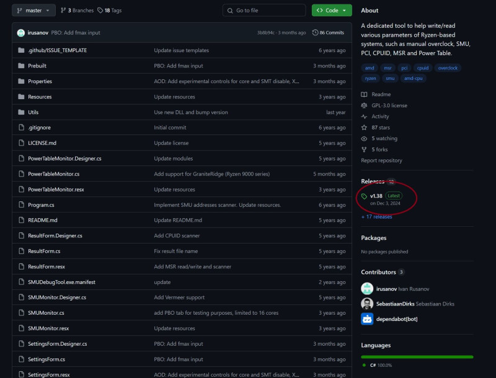The width and height of the screenshot is (496, 378).
Task: View the 5 watching link
Action: tap(379, 138)
